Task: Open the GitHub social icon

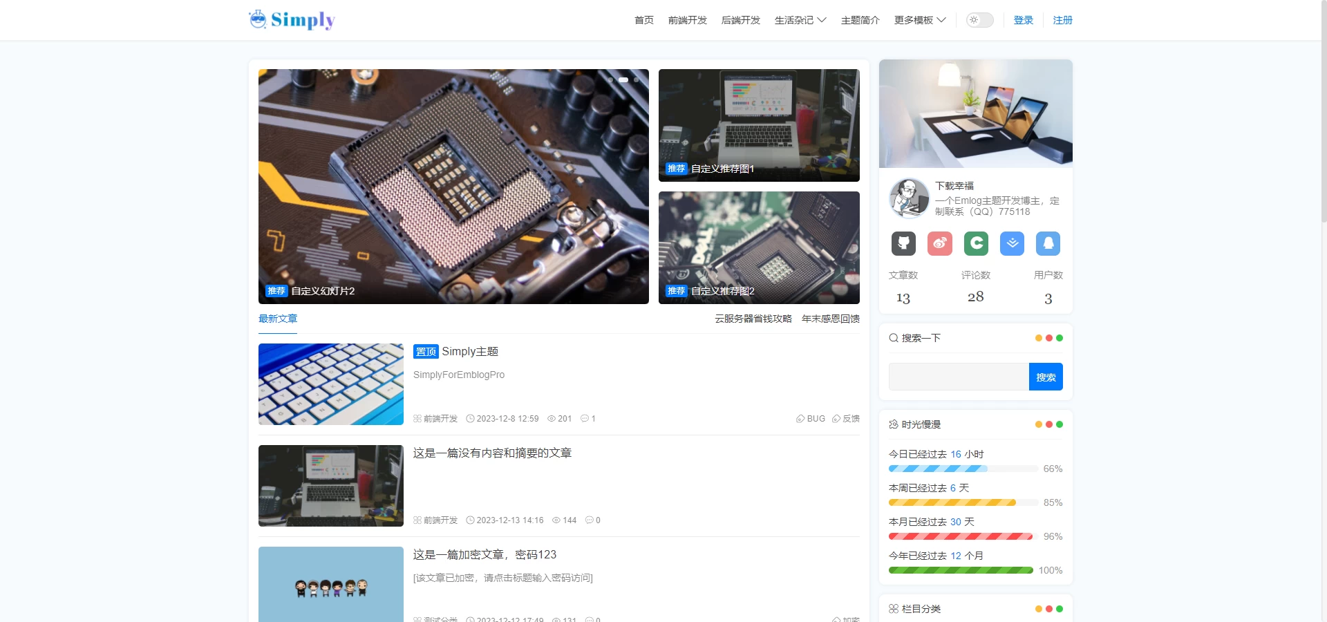Action: click(903, 243)
